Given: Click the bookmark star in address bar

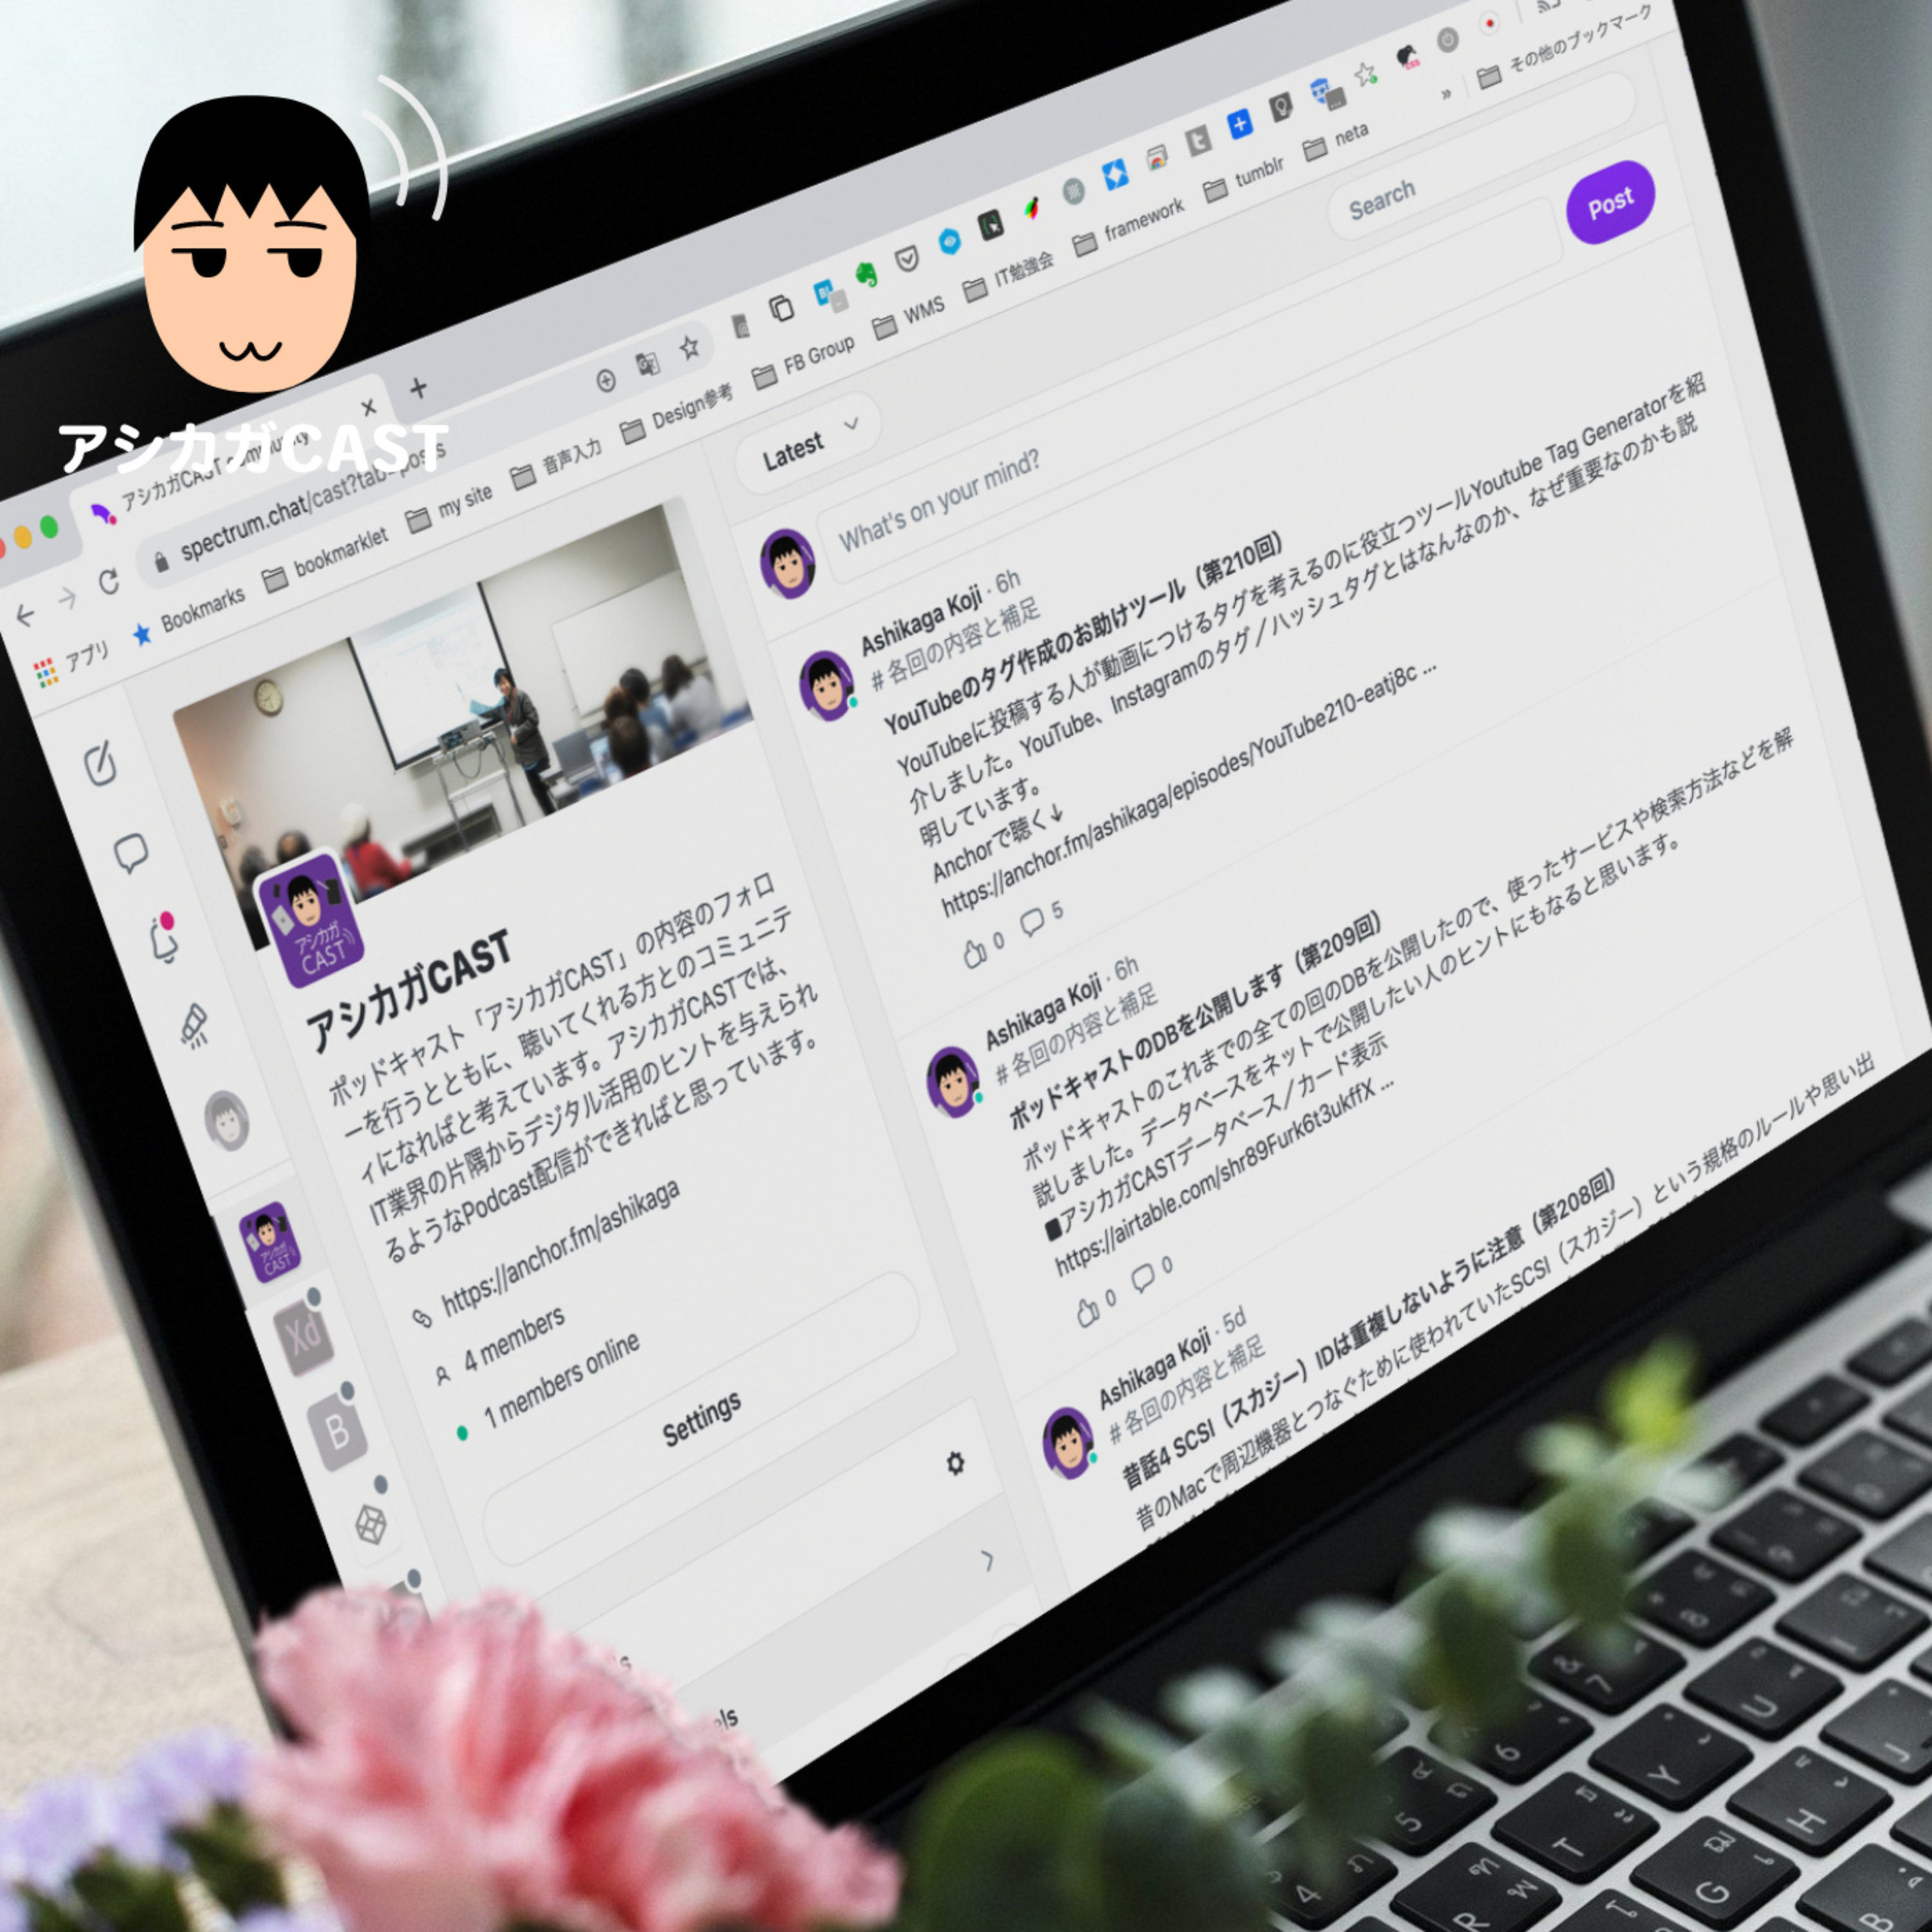Looking at the screenshot, I should pos(689,348).
